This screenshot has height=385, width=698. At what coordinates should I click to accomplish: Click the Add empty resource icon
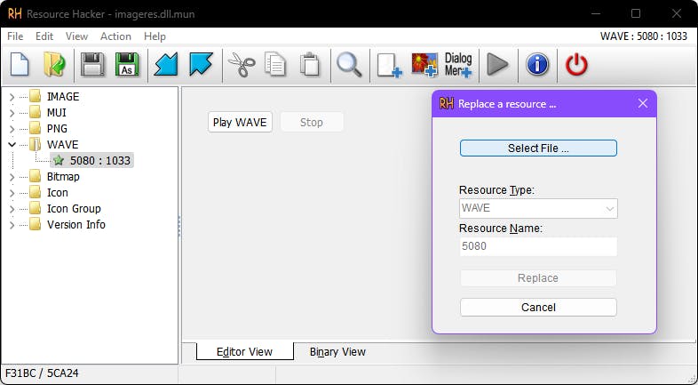click(389, 66)
